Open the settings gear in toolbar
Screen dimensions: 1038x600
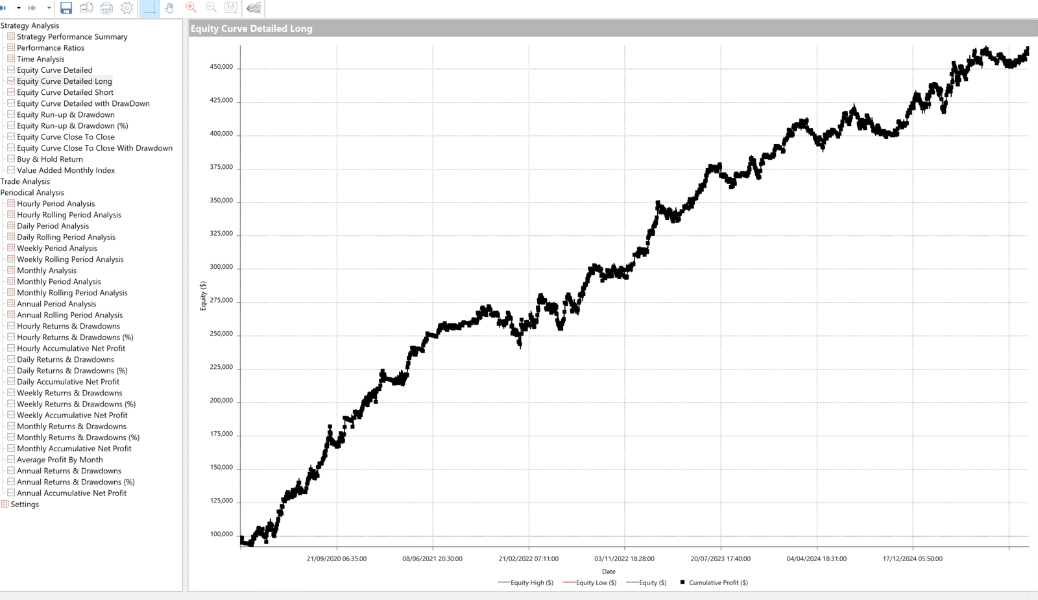(x=127, y=8)
